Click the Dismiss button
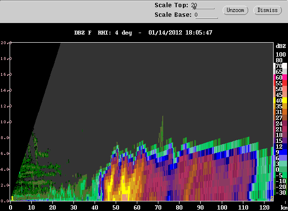Image resolution: width=288 pixels, height=211 pixels. pyautogui.click(x=267, y=10)
